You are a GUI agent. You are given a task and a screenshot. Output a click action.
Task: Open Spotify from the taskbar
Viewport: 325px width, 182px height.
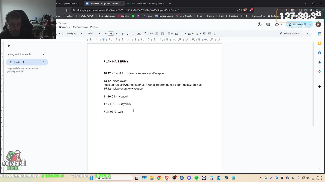pos(197,178)
